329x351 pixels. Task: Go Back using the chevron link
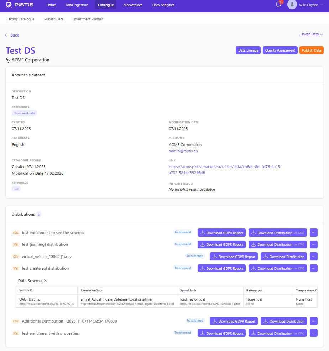tap(12, 35)
